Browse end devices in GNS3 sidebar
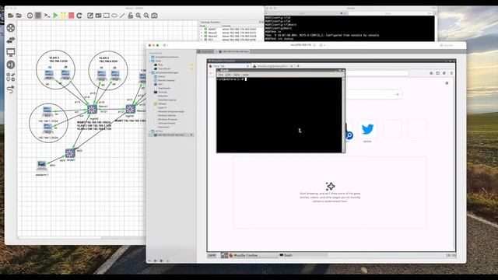Viewport: 498px width, 280px height. tap(11, 52)
